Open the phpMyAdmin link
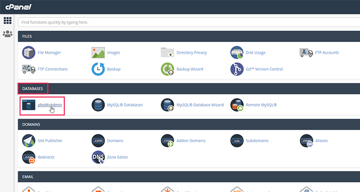Image resolution: width=360 pixels, height=192 pixels. pyautogui.click(x=50, y=105)
